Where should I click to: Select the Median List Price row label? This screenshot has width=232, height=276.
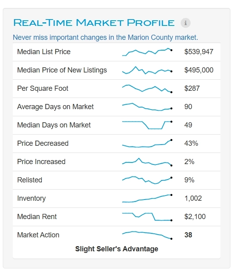coord(44,52)
